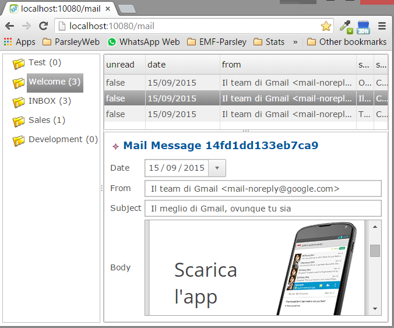Click the Mail Message 14fd1dd133eb7ca9 heading
Viewport: 394px width, 328px height.
221,146
